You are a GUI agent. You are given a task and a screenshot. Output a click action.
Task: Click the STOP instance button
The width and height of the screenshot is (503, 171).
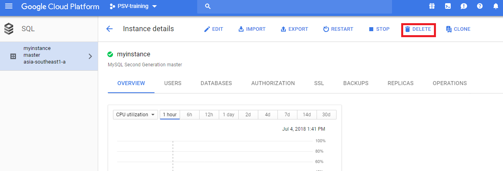click(x=379, y=29)
